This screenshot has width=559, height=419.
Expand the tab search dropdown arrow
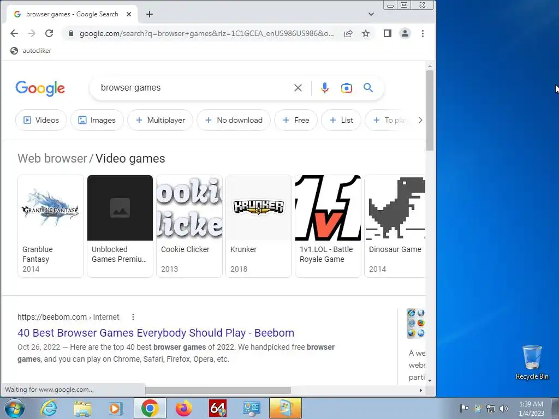(x=371, y=14)
